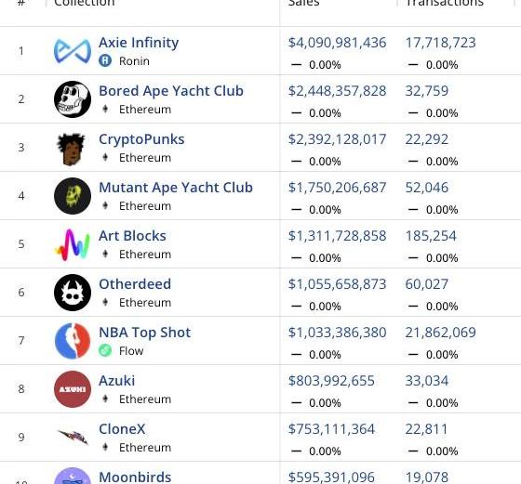
Task: Sort by the Transactions column header
Action: click(445, 3)
